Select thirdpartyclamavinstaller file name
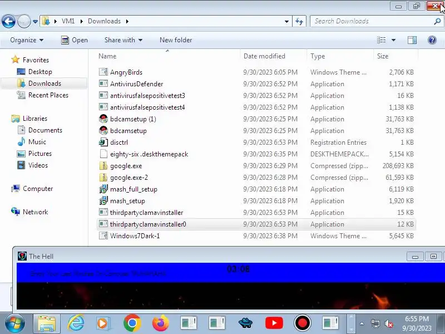This screenshot has height=334, width=445. pos(146,213)
